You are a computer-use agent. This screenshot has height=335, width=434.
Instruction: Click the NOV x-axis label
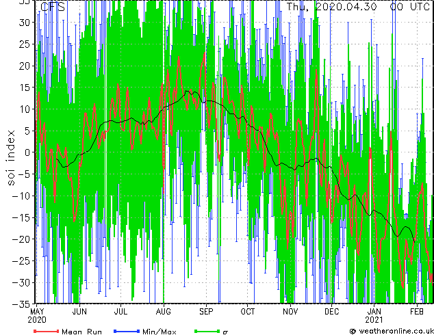290,312
